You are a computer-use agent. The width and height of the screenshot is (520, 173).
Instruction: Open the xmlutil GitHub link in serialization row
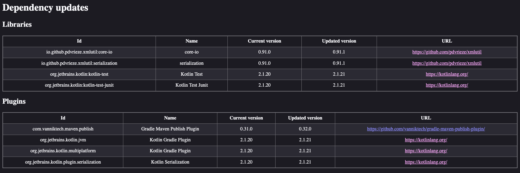click(x=447, y=63)
